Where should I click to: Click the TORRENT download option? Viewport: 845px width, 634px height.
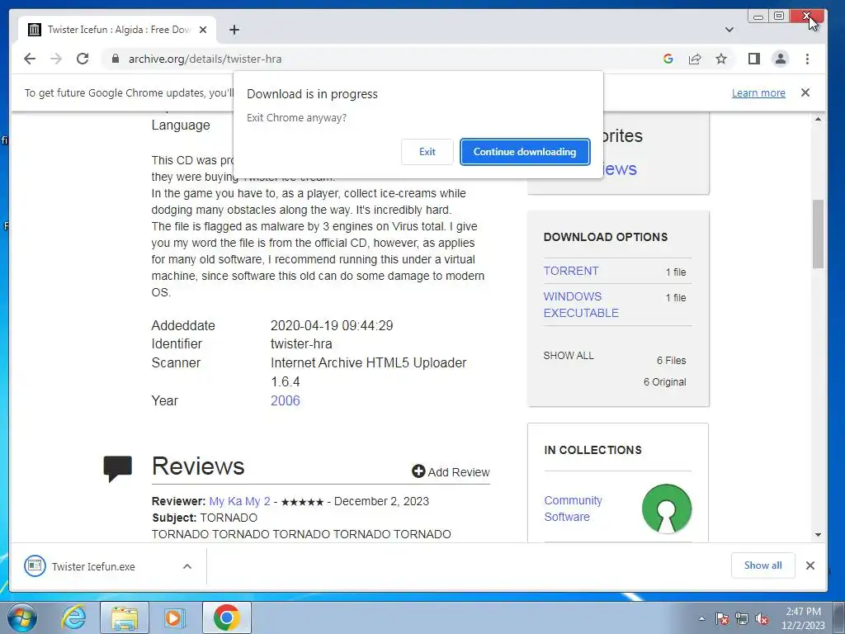tap(571, 271)
